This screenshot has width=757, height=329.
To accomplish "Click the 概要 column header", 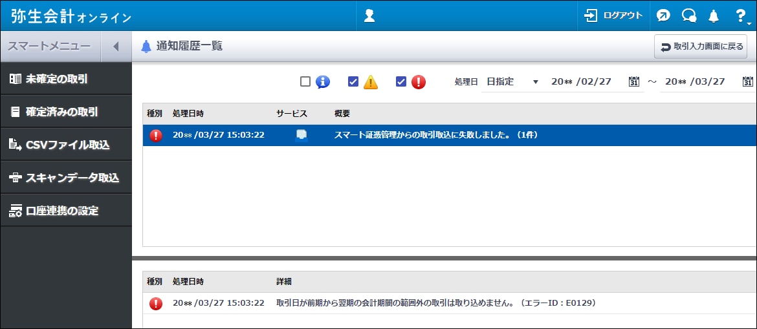I will (342, 114).
